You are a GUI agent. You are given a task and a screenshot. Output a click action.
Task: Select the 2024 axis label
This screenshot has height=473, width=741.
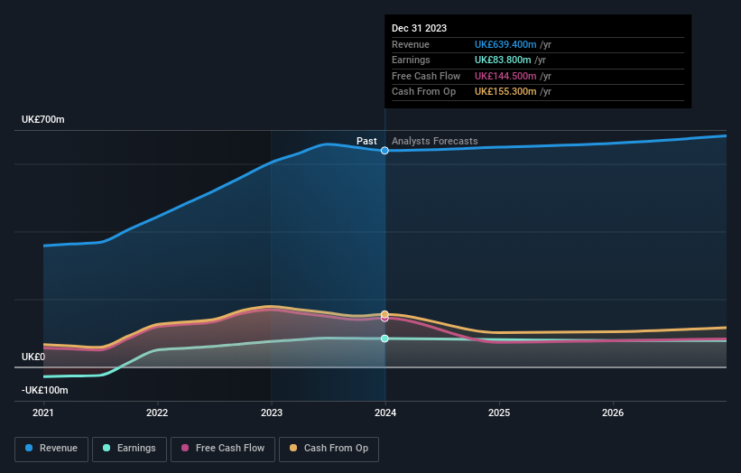click(x=385, y=413)
